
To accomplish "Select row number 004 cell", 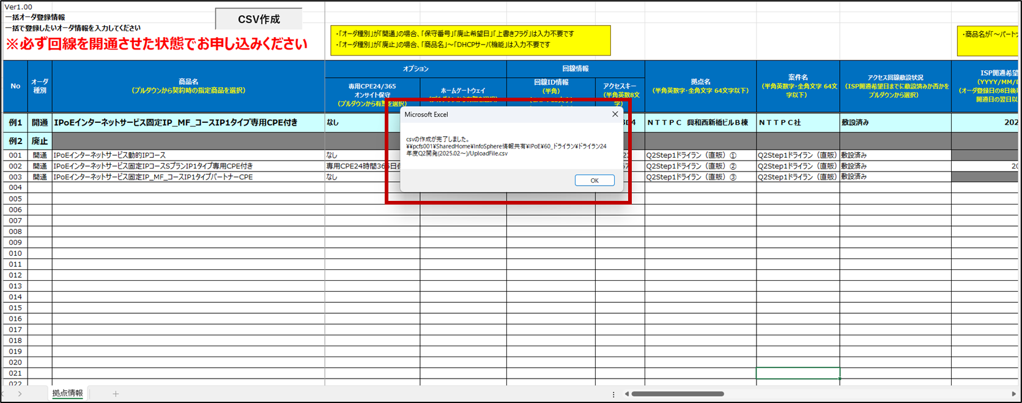I will coord(15,187).
